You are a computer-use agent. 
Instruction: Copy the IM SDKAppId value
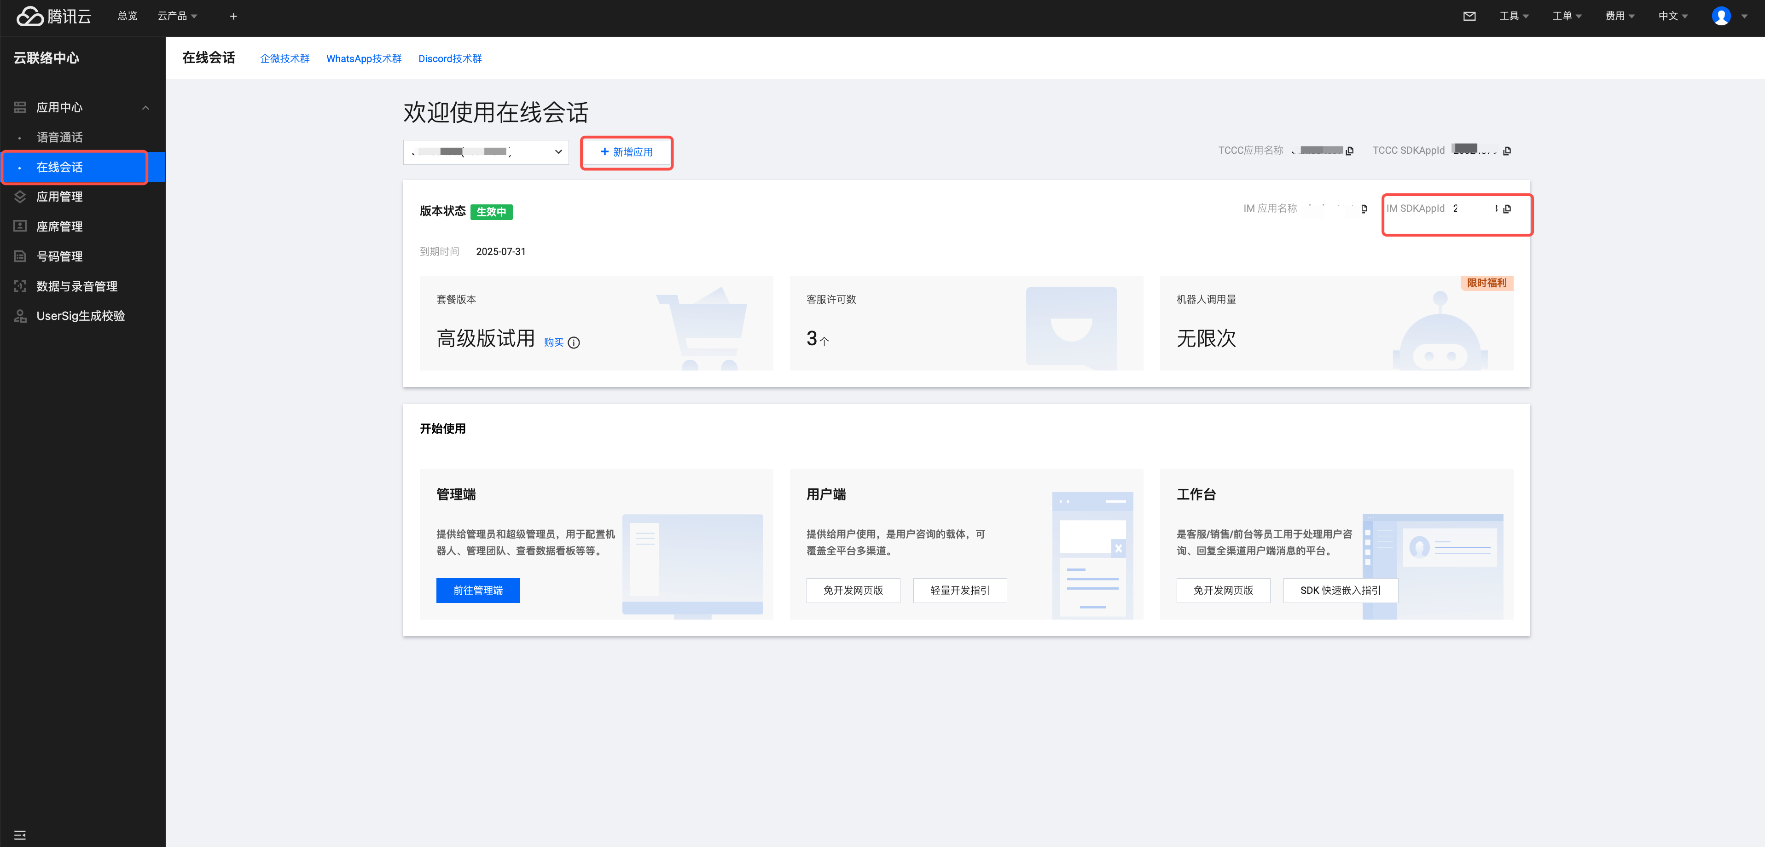click(x=1507, y=209)
